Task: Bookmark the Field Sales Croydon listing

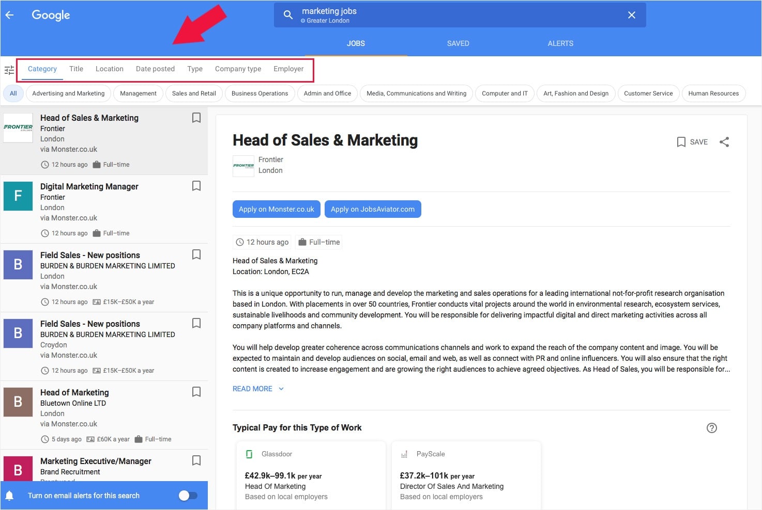Action: click(x=196, y=323)
